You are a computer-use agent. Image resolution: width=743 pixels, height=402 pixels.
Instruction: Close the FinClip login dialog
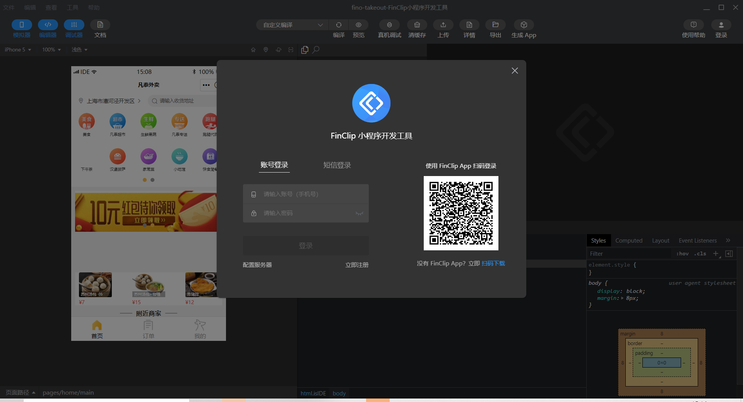click(x=515, y=71)
